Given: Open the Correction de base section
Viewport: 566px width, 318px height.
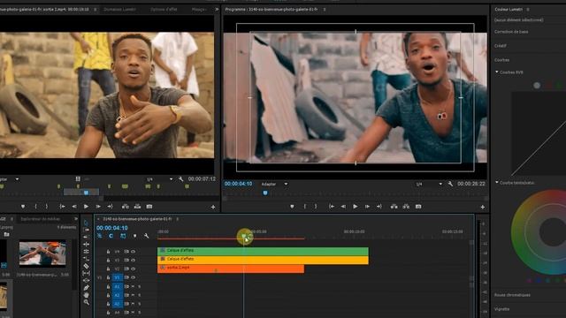Looking at the screenshot, I should point(511,32).
